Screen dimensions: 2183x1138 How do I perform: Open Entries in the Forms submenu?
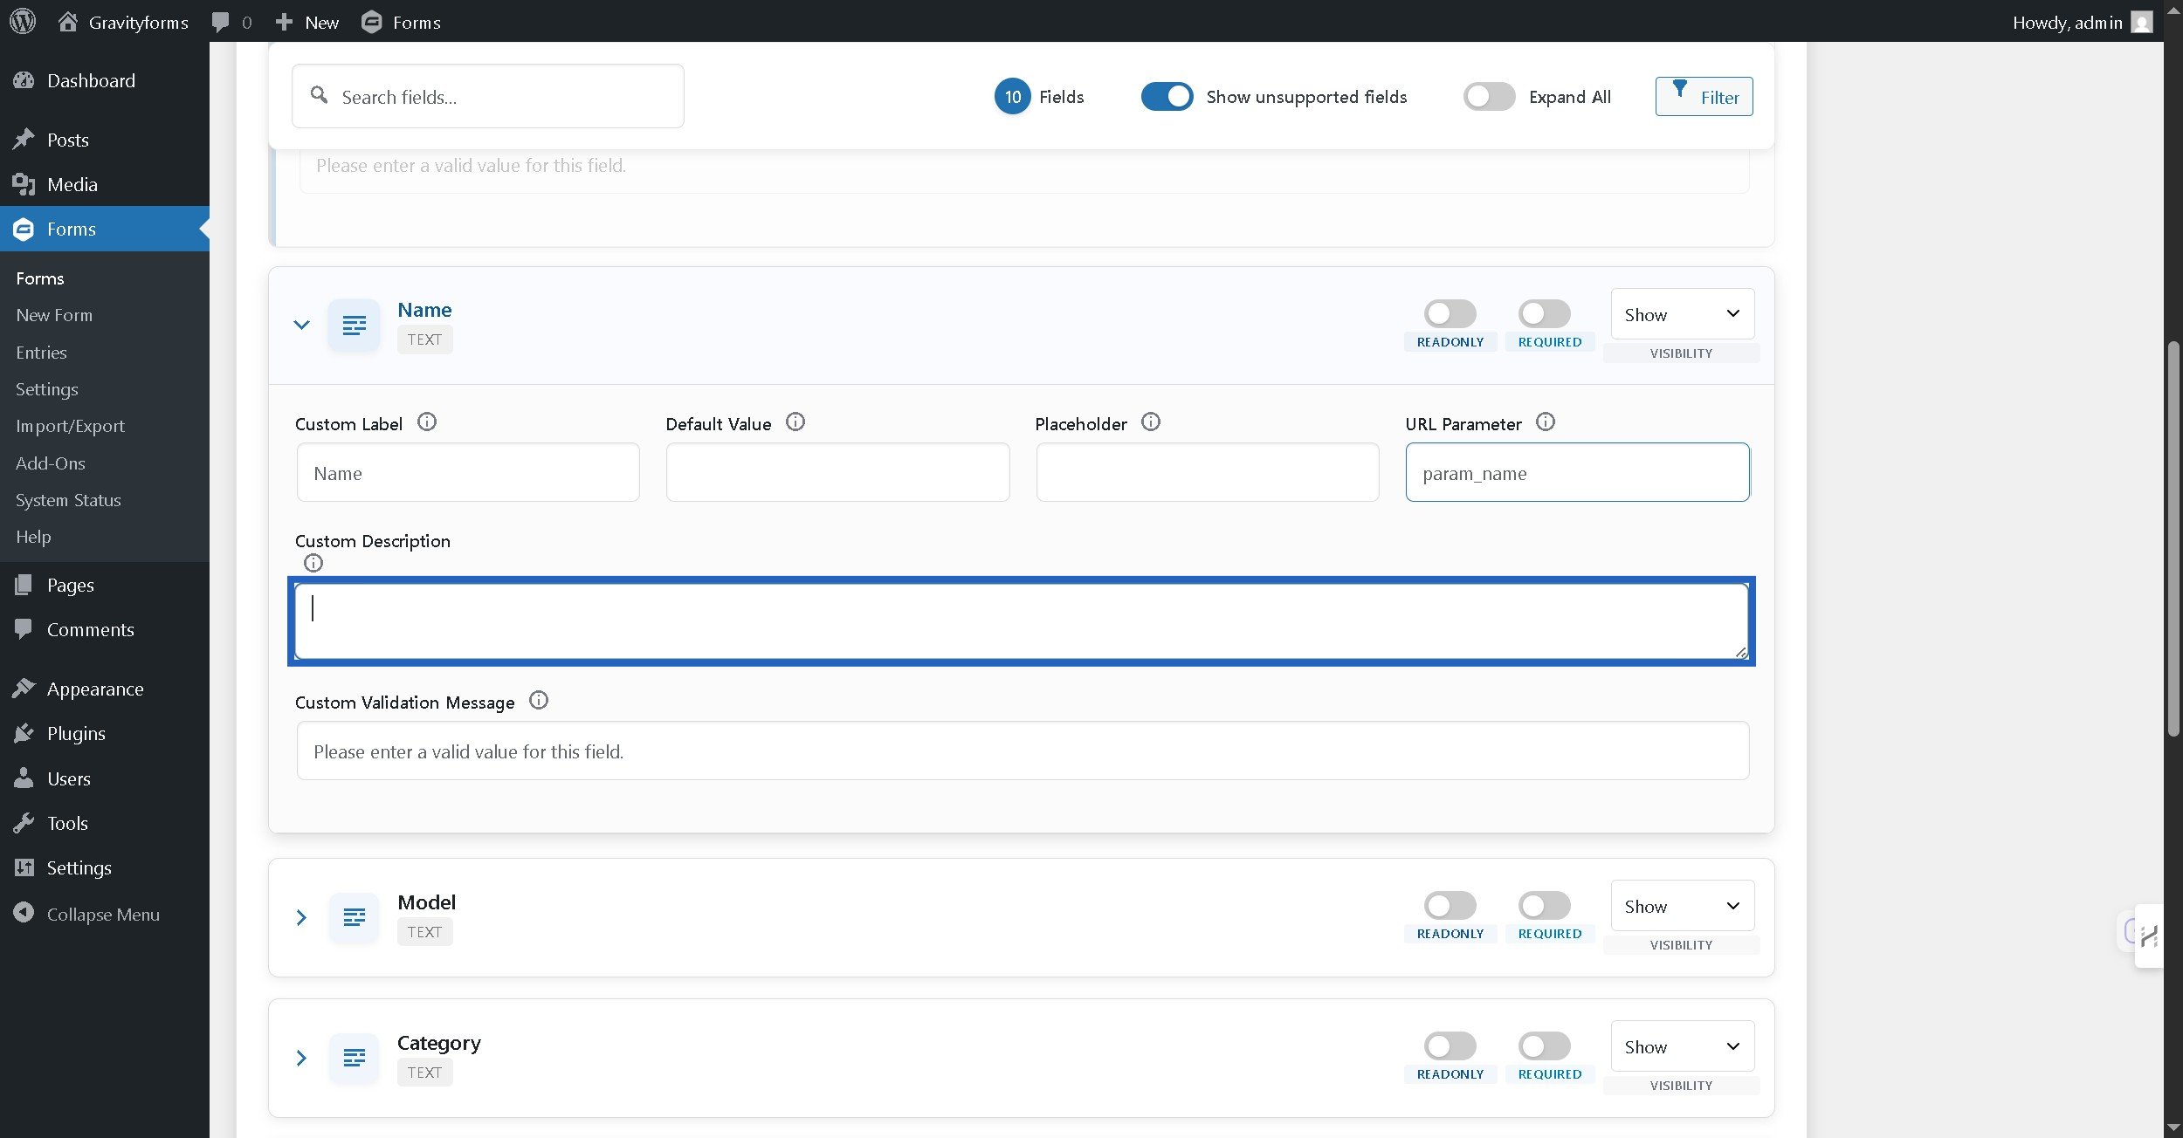coord(41,353)
